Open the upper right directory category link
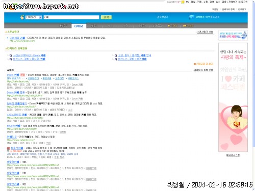This screenshot has height=191, width=255. tap(135, 56)
